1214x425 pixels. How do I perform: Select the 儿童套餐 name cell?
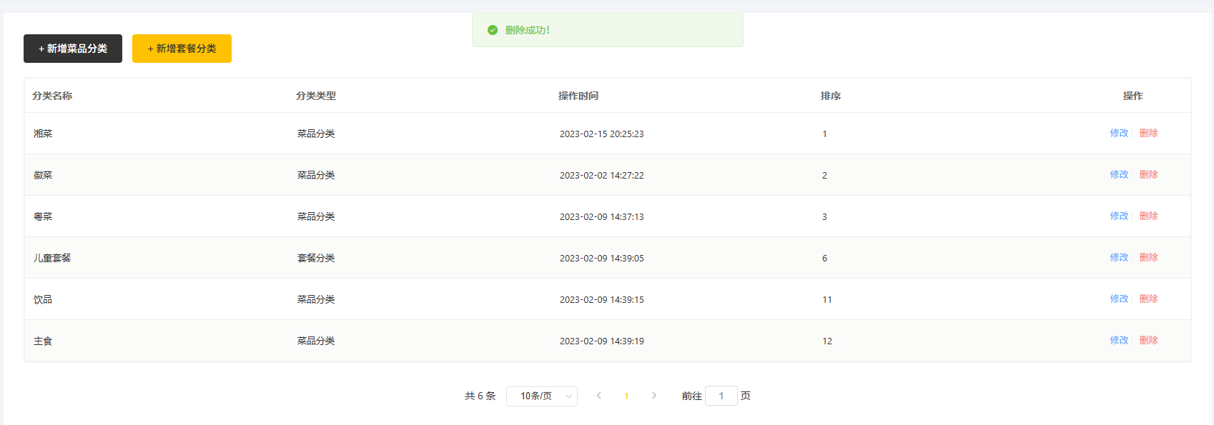pyautogui.click(x=52, y=258)
